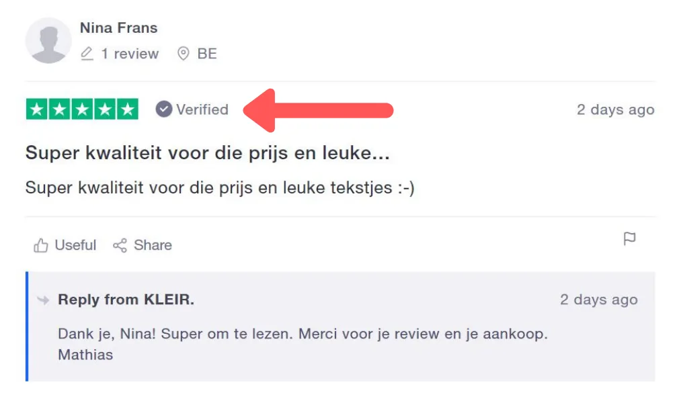Click Nina Frans profile avatar
Viewport: 683px width, 403px height.
(x=48, y=40)
